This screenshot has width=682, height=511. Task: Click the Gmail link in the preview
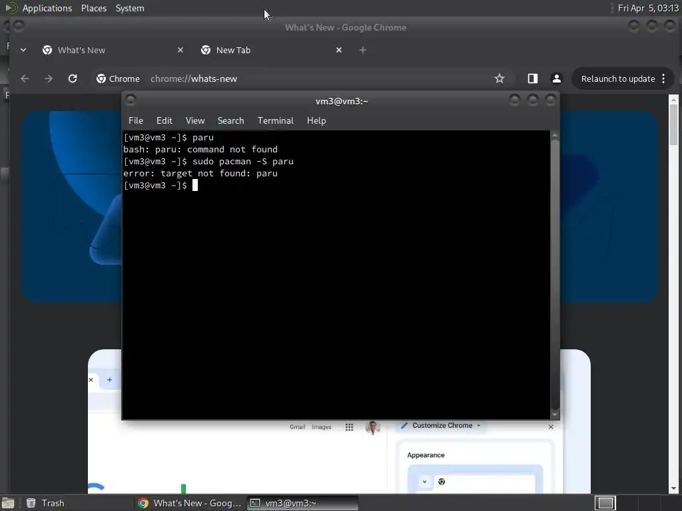coord(298,427)
